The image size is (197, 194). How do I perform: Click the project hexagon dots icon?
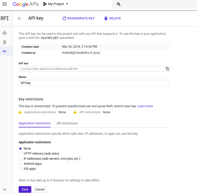[x=45, y=4]
